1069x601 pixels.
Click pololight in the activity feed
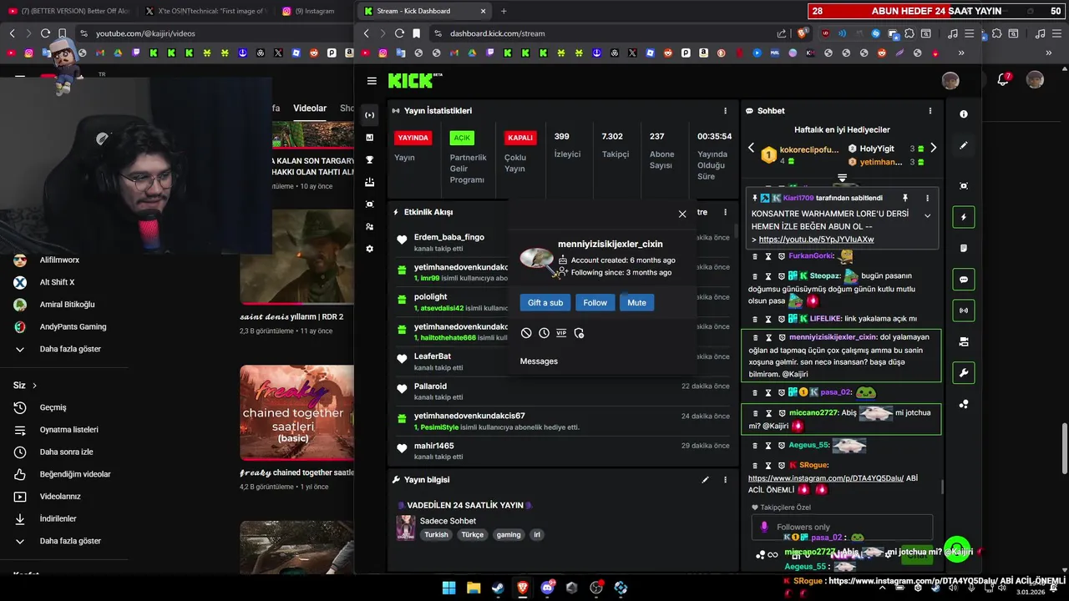click(x=431, y=296)
